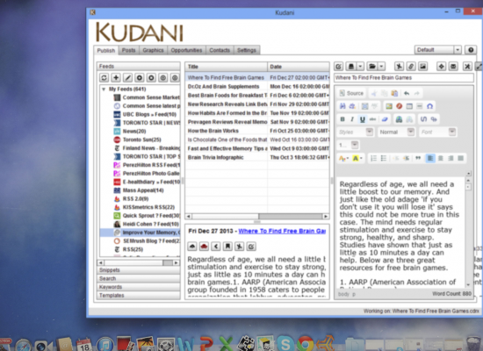Click the find binoculars icon in the editor
The width and height of the screenshot is (483, 351).
click(x=342, y=106)
